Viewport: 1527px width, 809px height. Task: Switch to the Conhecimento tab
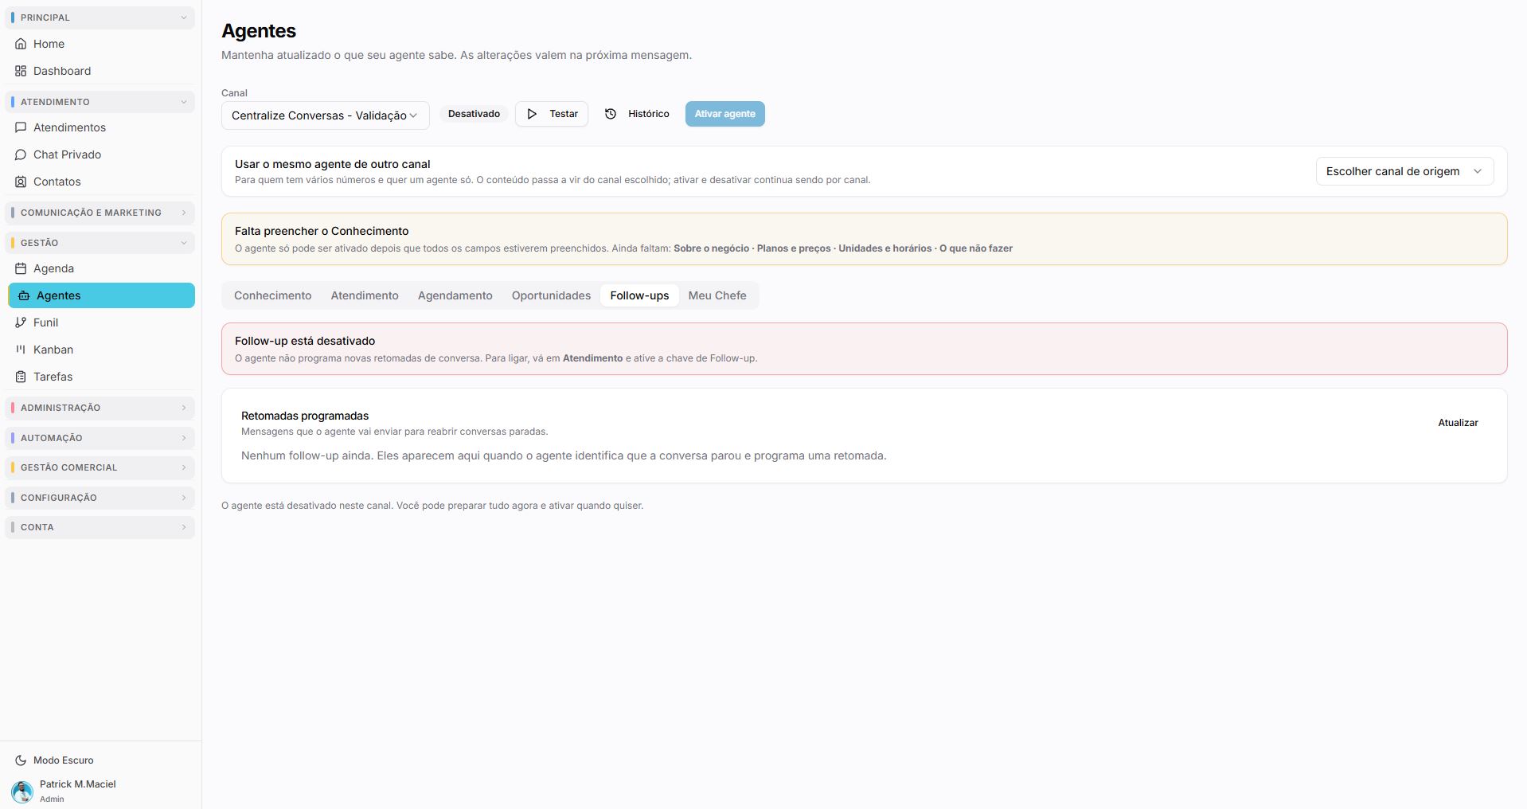point(272,295)
